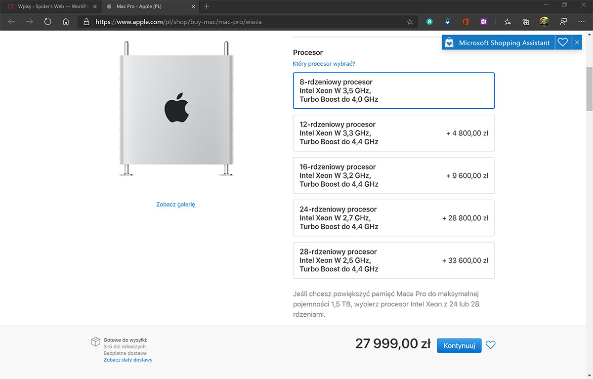This screenshot has width=593, height=379.
Task: Go back using the browser back arrow
Action: point(12,22)
